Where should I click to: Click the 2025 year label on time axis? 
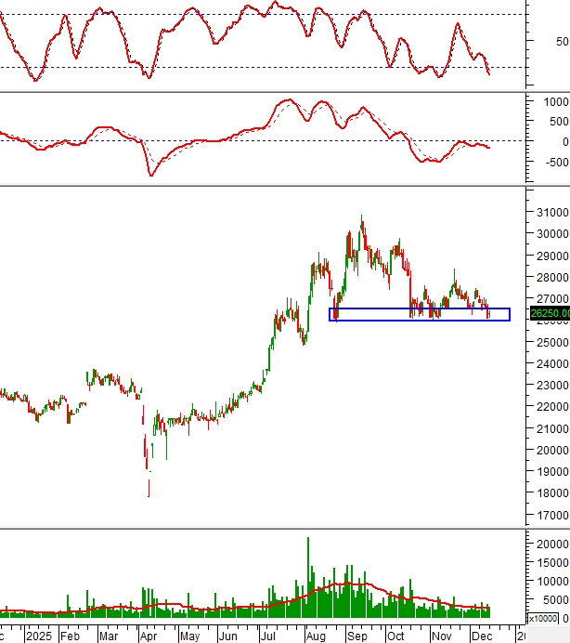point(39,636)
